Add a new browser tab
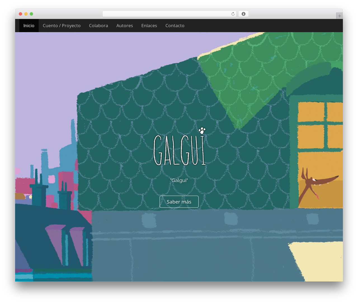Viewport: 358px width, 303px height. coord(339,16)
